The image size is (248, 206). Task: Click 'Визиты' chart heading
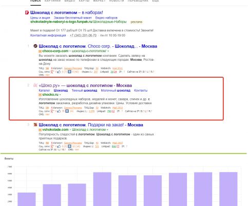[9, 159]
